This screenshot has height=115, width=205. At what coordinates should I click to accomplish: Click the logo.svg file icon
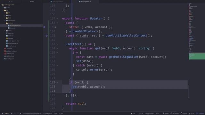click(x=7, y=38)
